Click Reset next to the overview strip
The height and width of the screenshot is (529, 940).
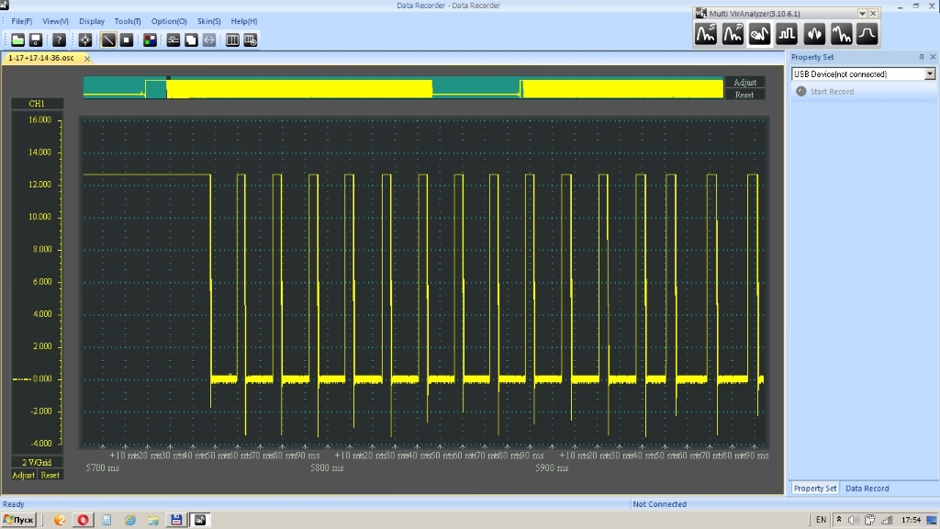(x=744, y=95)
